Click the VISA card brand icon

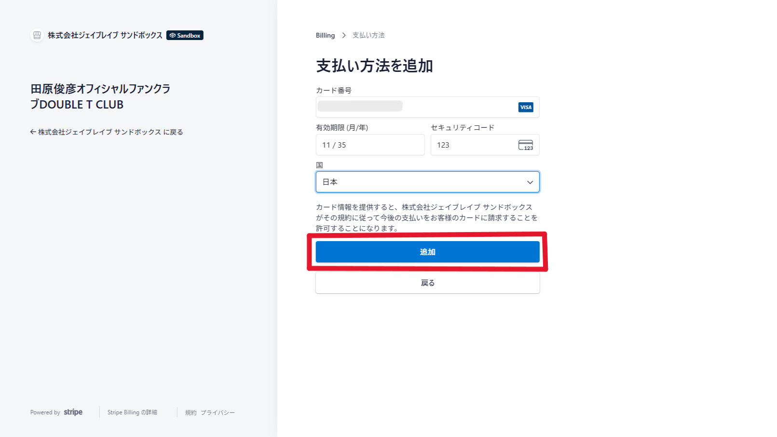(x=526, y=107)
